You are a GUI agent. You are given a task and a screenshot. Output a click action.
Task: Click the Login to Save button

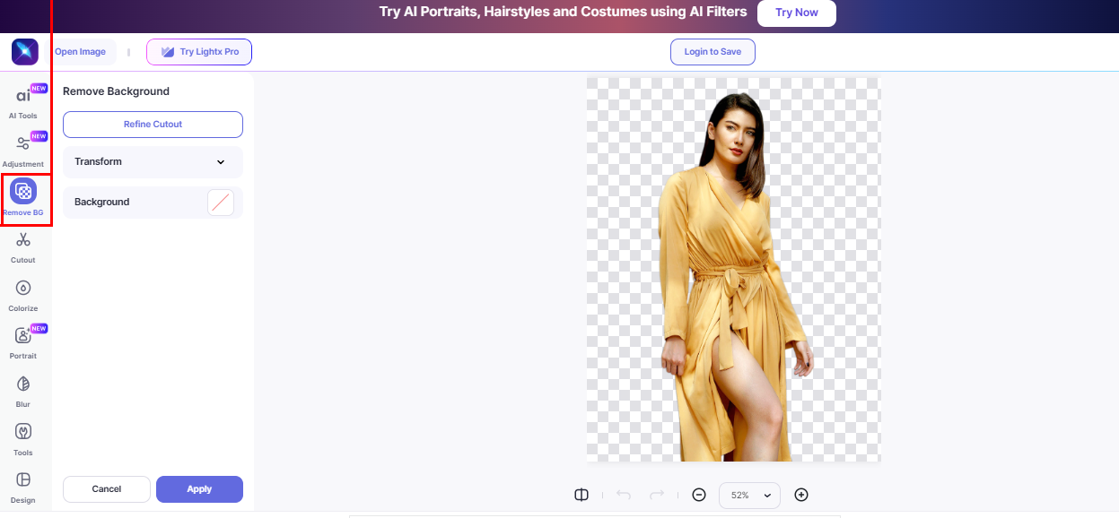coord(712,52)
